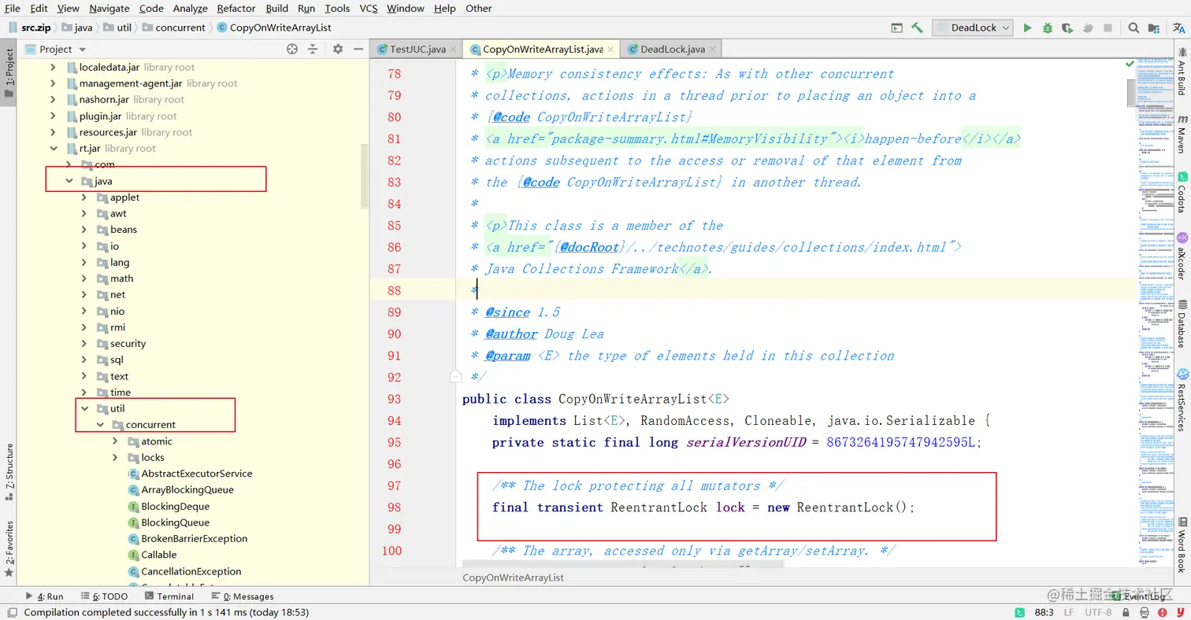Expand the atomic folder
This screenshot has width=1191, height=620.
[x=116, y=441]
